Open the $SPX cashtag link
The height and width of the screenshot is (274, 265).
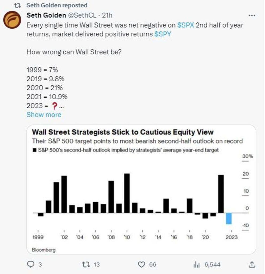click(186, 25)
